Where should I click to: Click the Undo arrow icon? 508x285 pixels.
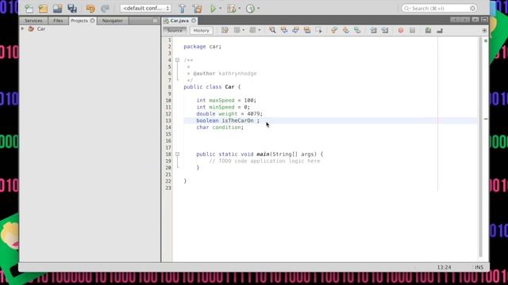(x=90, y=9)
